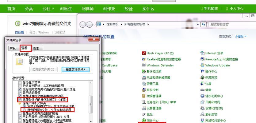Open the 凭据管理器 icon
The height and width of the screenshot is (123, 256).
tap(143, 96)
